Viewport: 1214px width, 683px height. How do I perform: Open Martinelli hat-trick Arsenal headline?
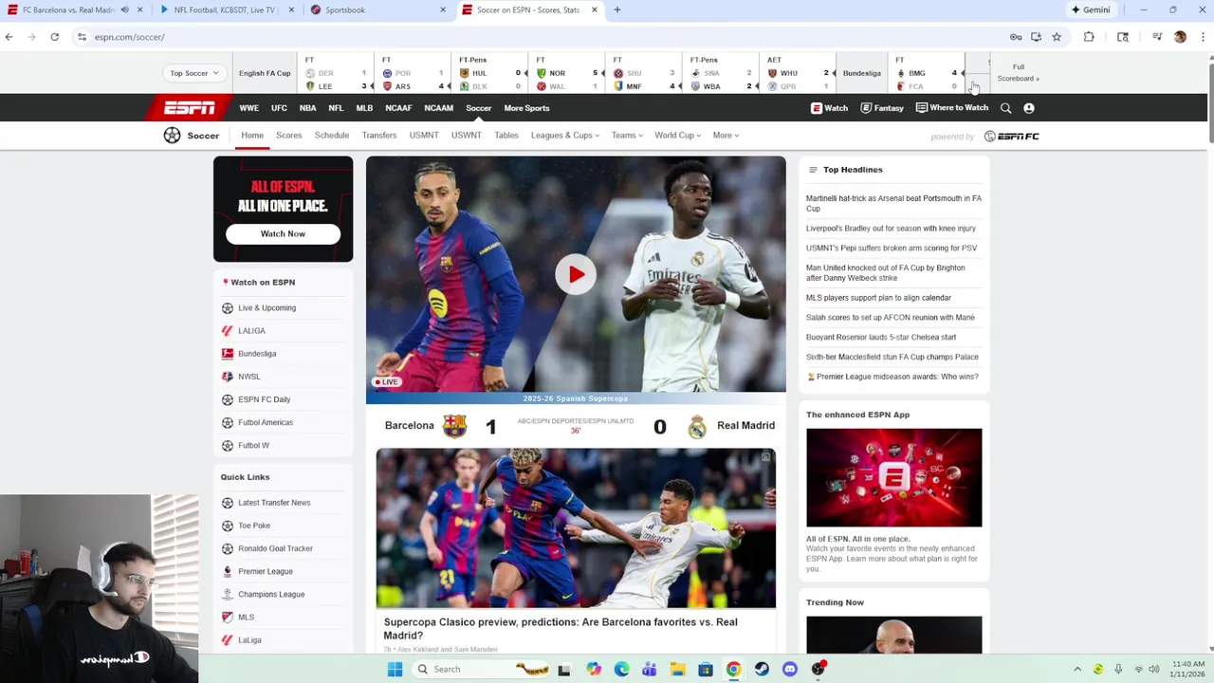point(893,203)
